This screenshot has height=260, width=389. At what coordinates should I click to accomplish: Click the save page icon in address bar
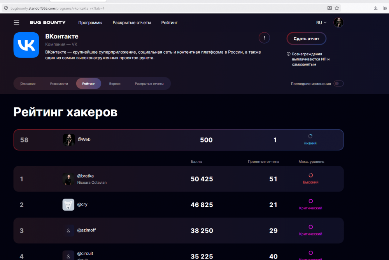(x=329, y=8)
